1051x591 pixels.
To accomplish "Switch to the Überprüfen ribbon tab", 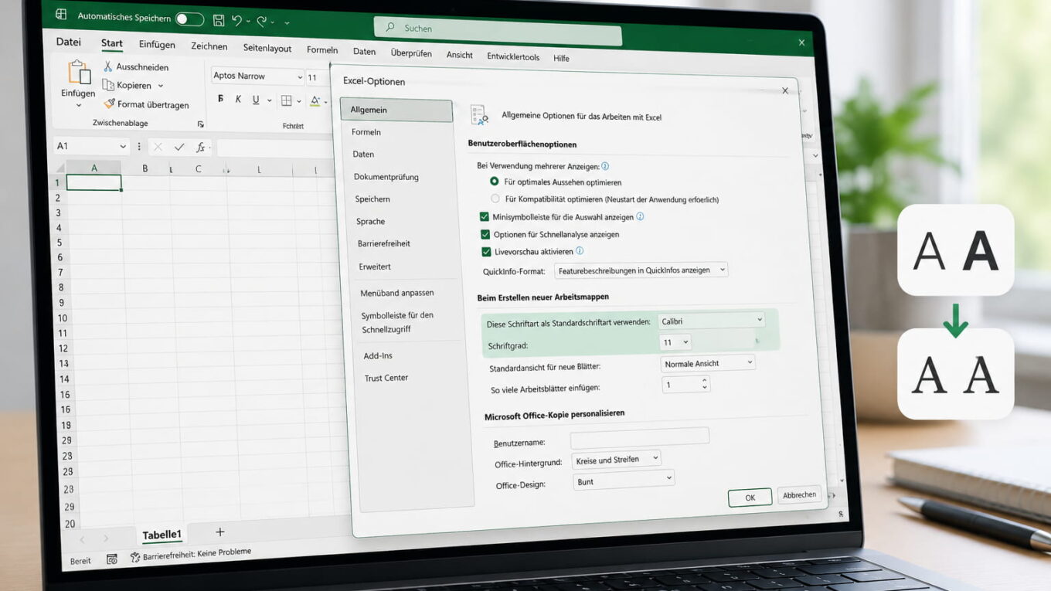I will 411,53.
